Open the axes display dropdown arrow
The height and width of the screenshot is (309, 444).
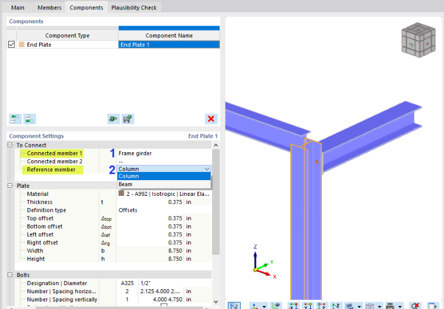tap(264, 307)
